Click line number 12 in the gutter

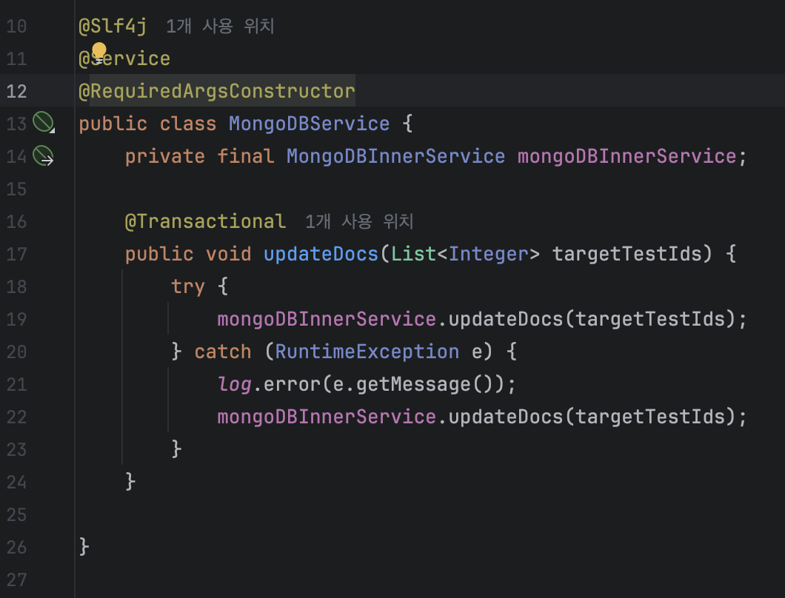pyautogui.click(x=16, y=91)
